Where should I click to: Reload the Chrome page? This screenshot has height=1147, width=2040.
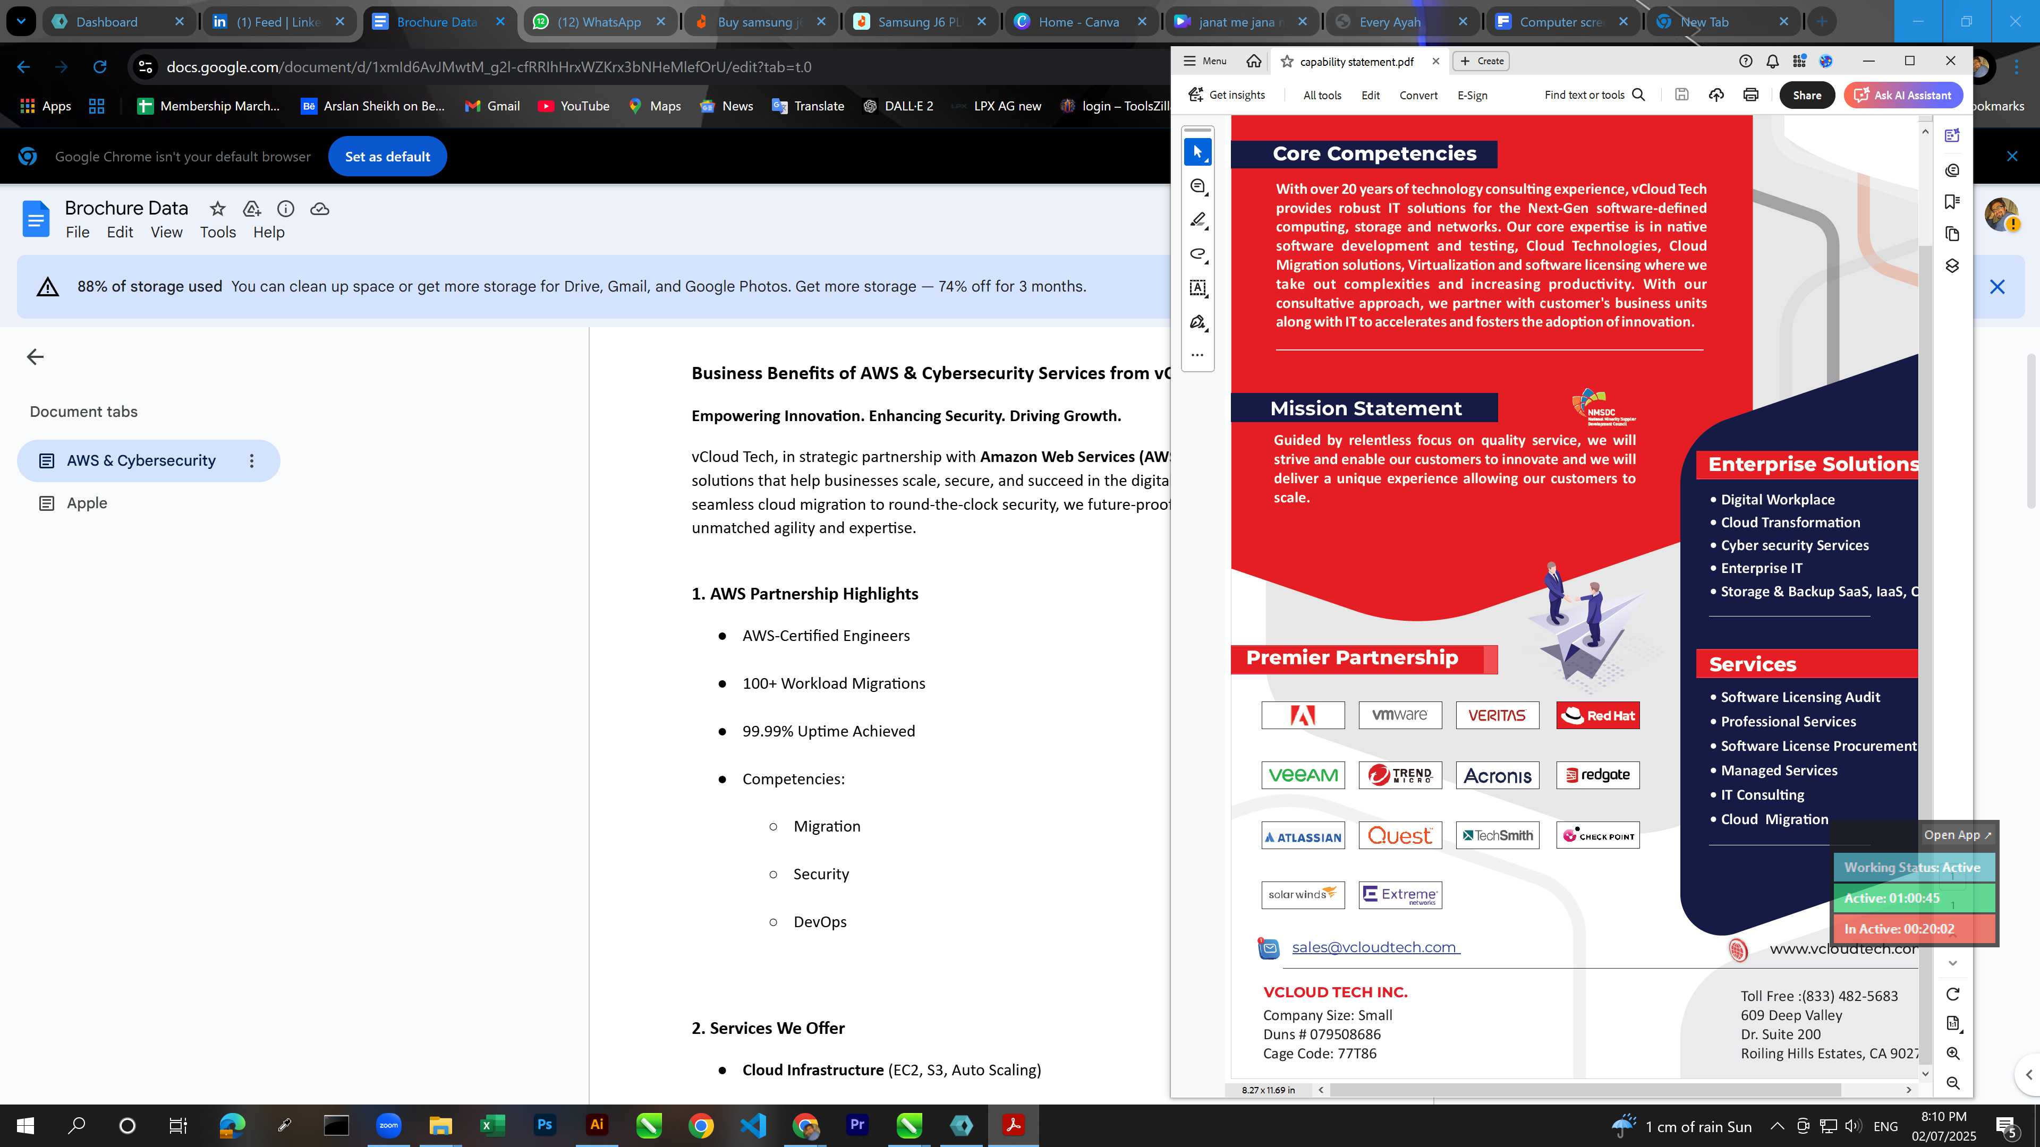tap(100, 67)
